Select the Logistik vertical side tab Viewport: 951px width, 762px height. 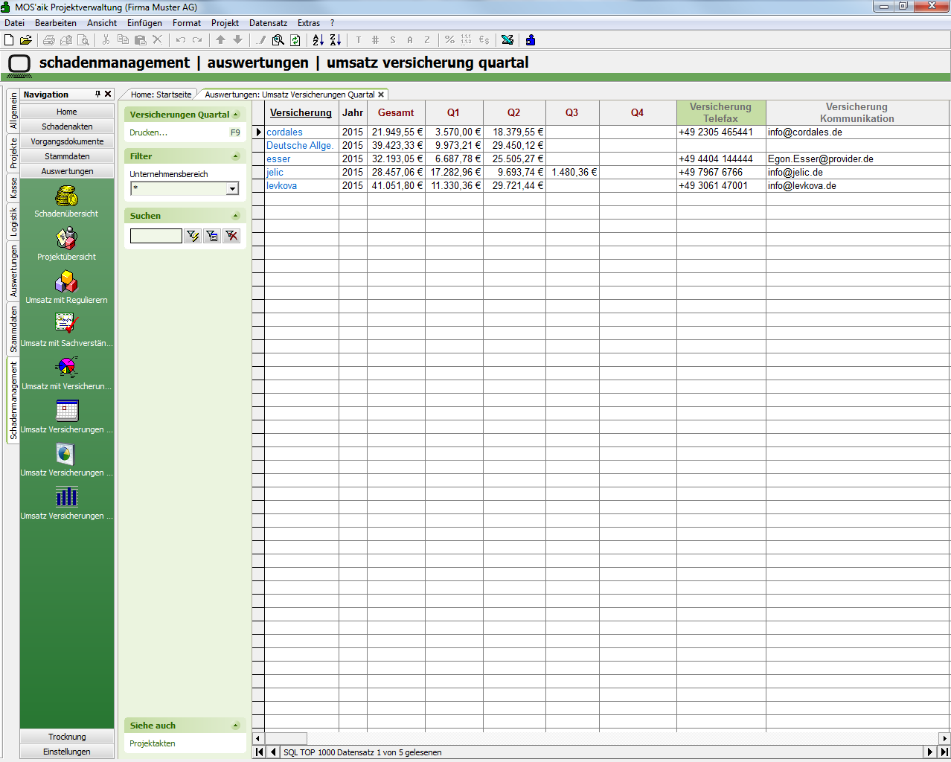coord(13,222)
